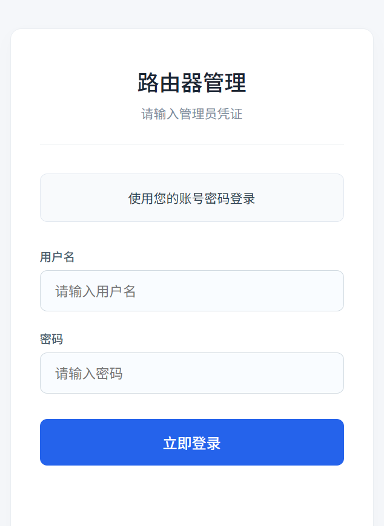Click the label above the username box

coord(58,257)
